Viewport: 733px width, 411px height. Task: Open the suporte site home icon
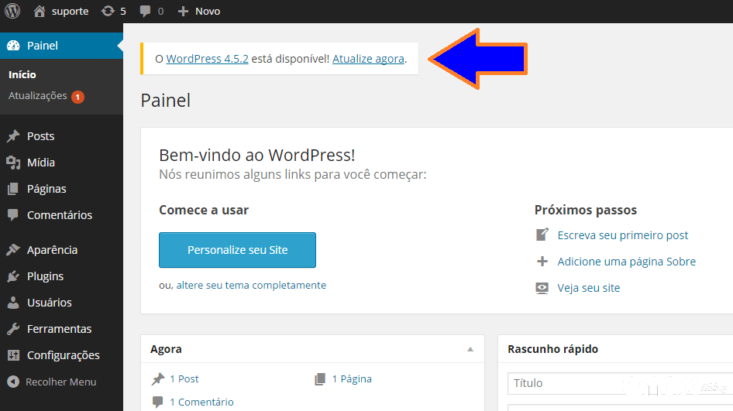pos(40,11)
